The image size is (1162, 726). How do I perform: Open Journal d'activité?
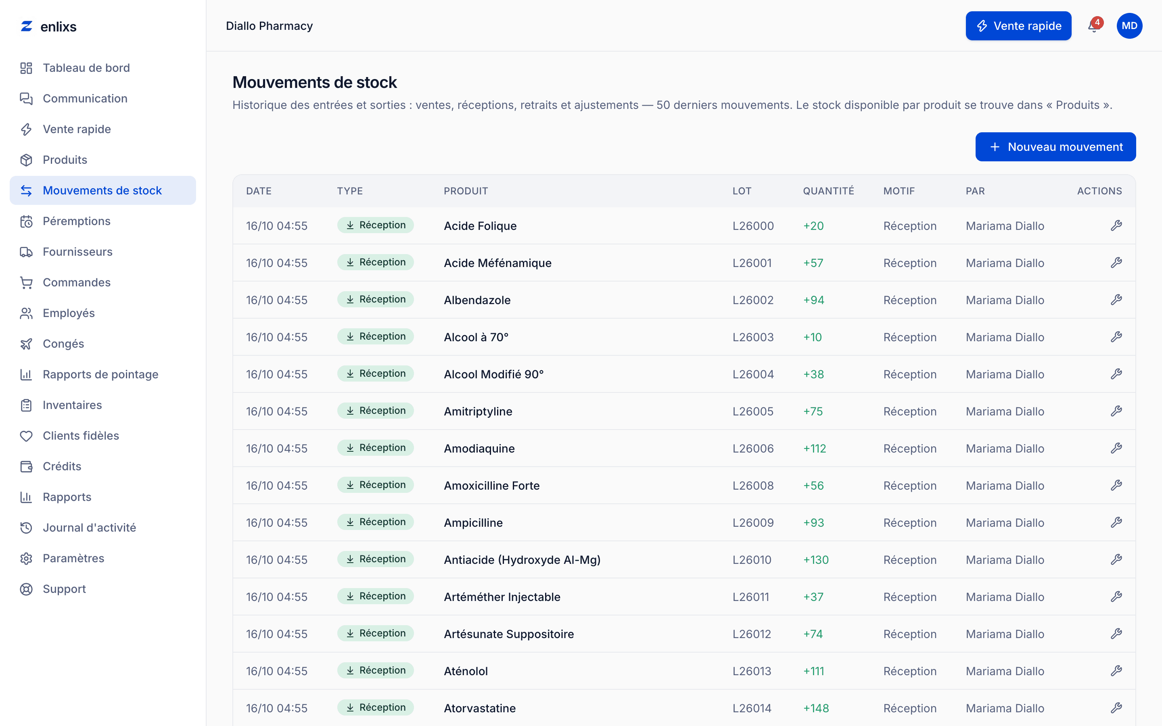pos(103,528)
